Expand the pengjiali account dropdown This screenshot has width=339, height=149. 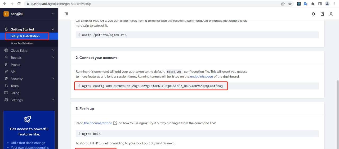pyautogui.click(x=53, y=14)
